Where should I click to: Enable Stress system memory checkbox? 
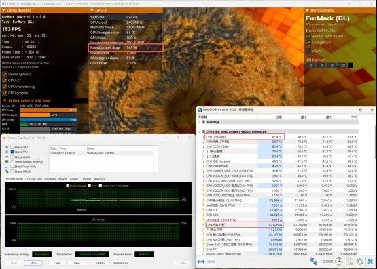point(12,162)
